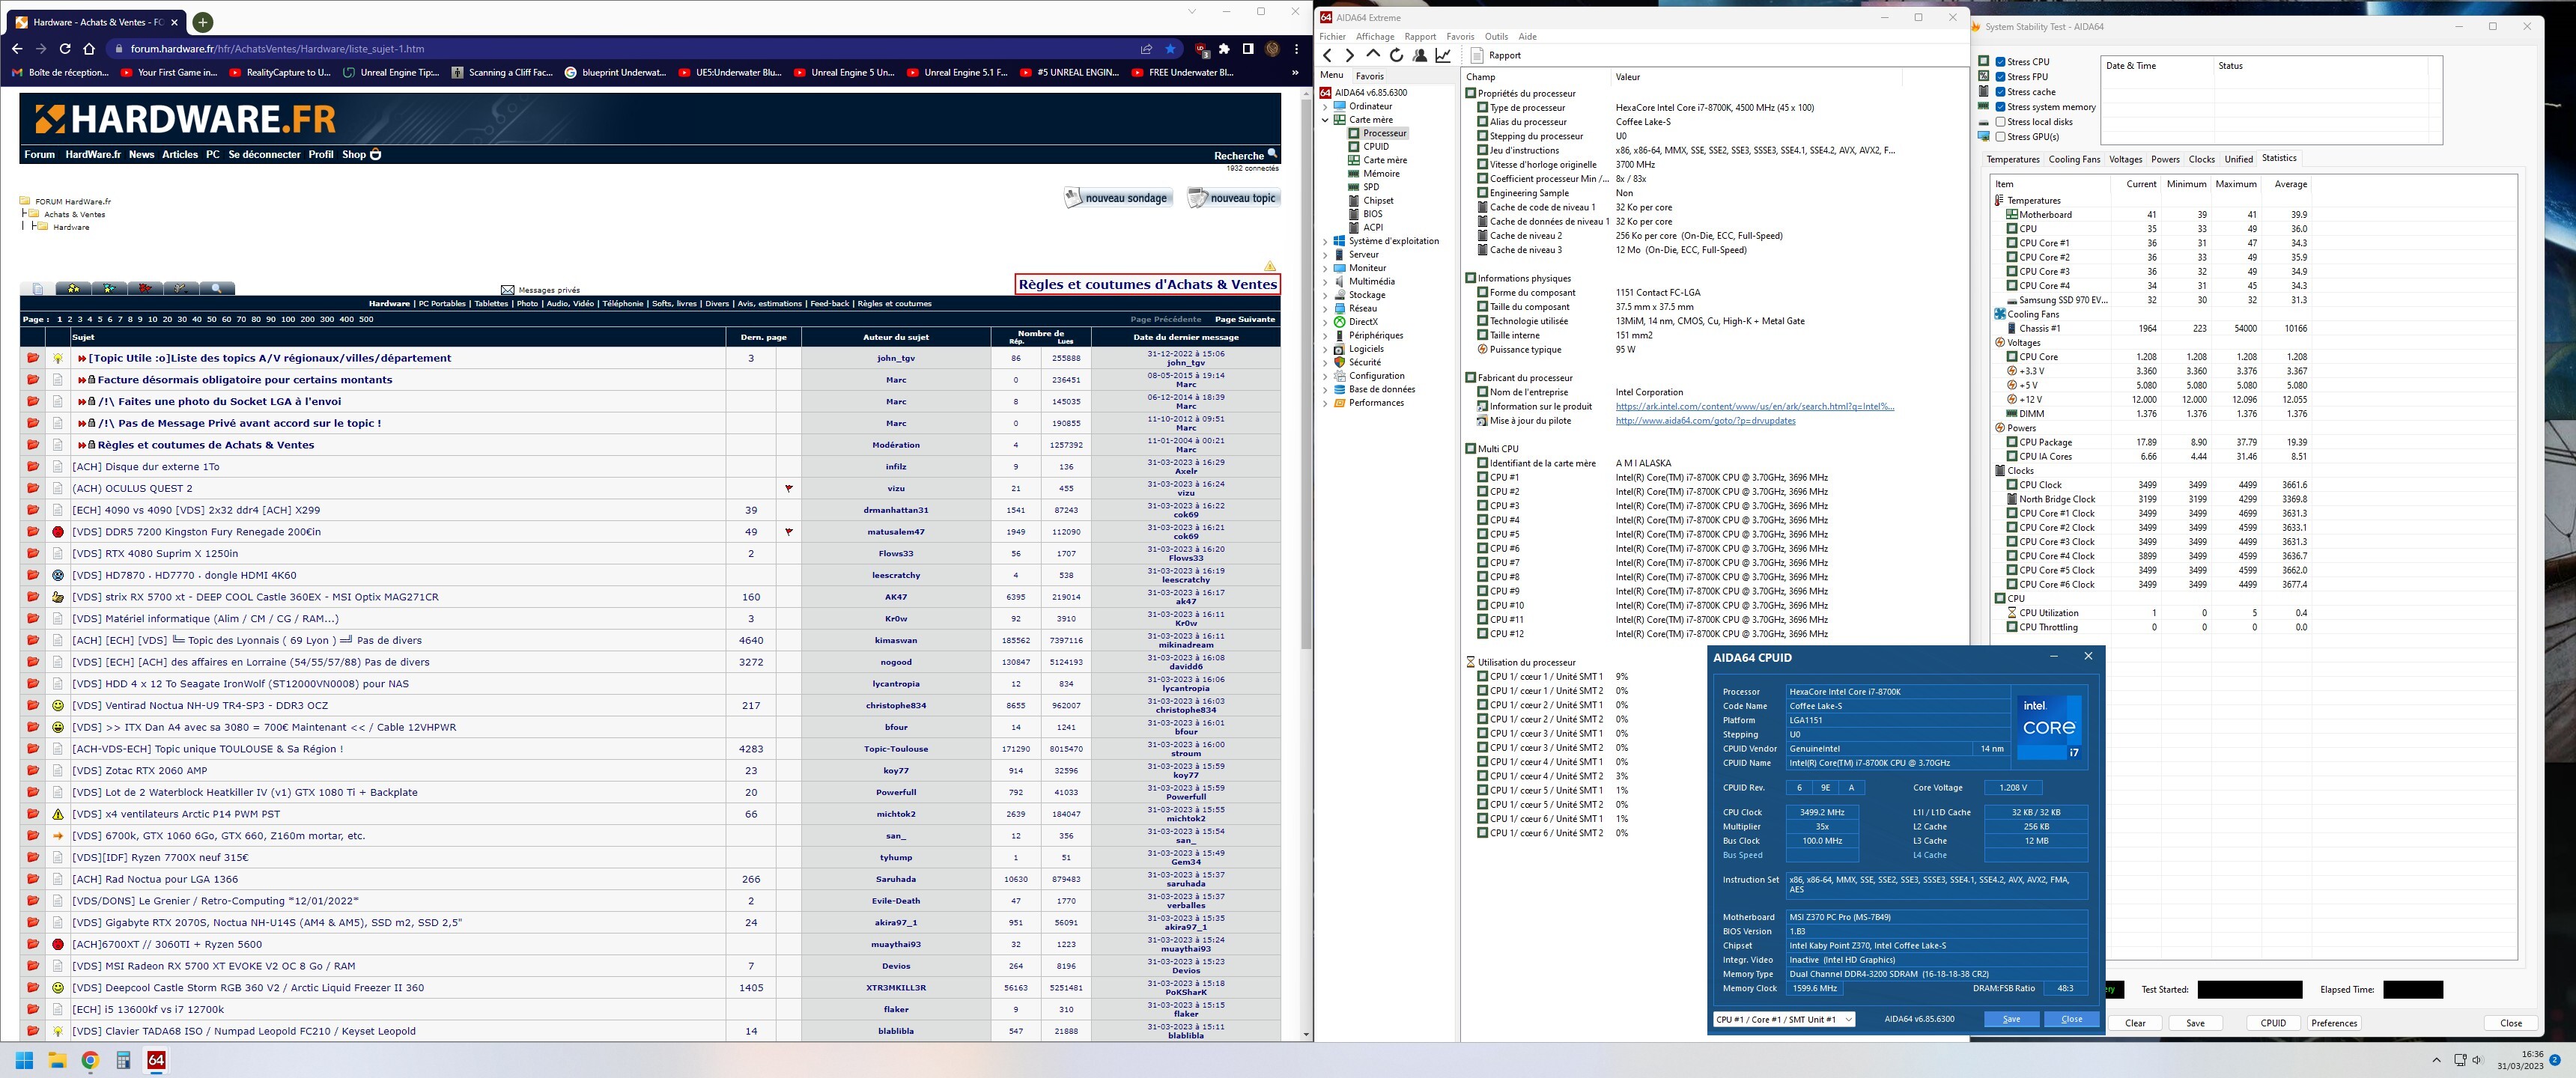This screenshot has height=1078, width=2576.
Task: Bookmark this page with the Chrome star icon
Action: point(1171,49)
